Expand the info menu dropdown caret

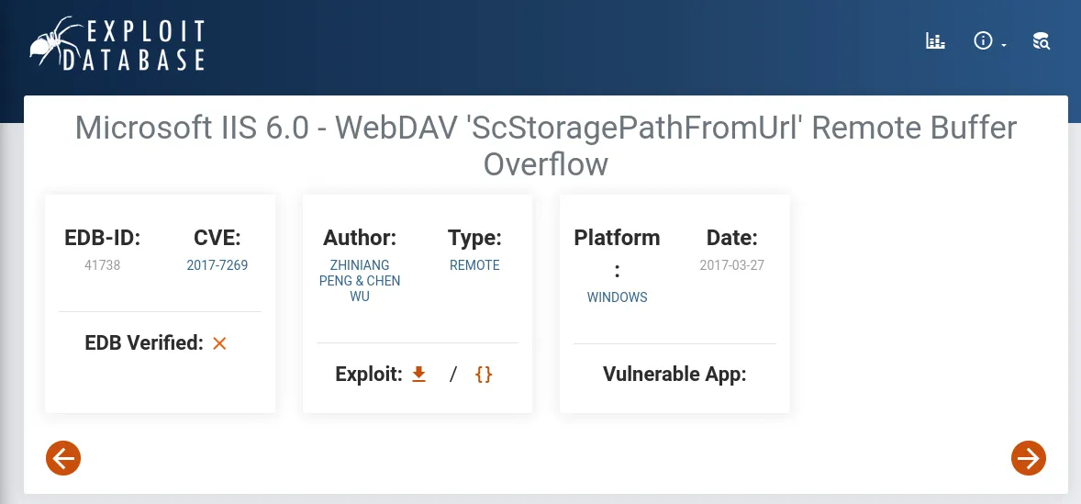1004,45
